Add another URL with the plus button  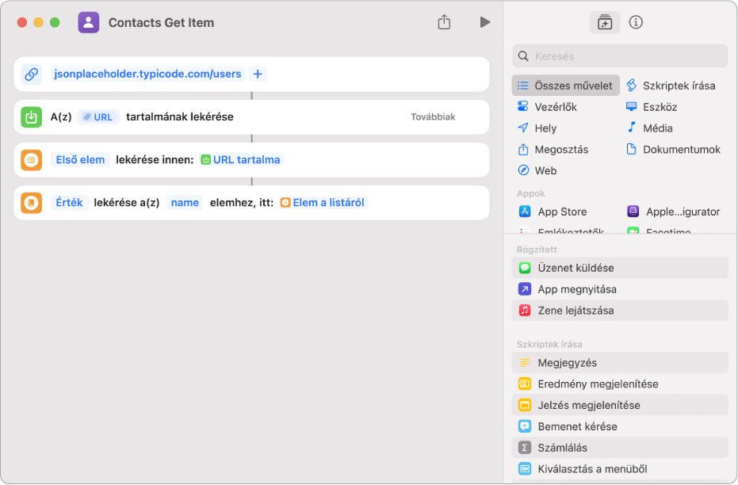[x=258, y=74]
